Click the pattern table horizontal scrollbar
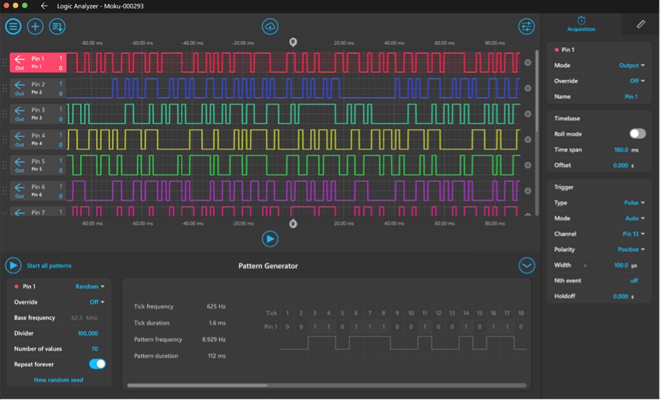The width and height of the screenshot is (661, 400). tap(197, 385)
